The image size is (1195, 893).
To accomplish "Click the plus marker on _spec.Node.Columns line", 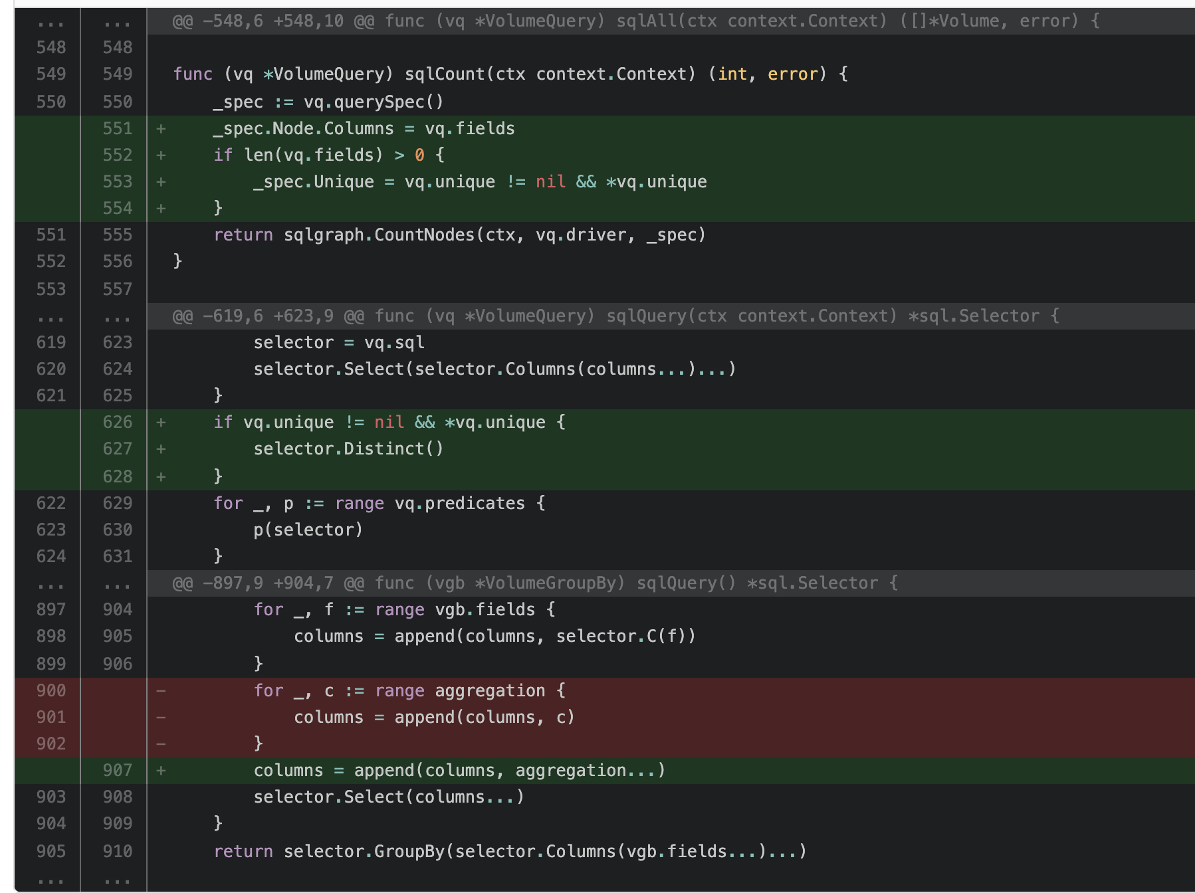I will 160,128.
